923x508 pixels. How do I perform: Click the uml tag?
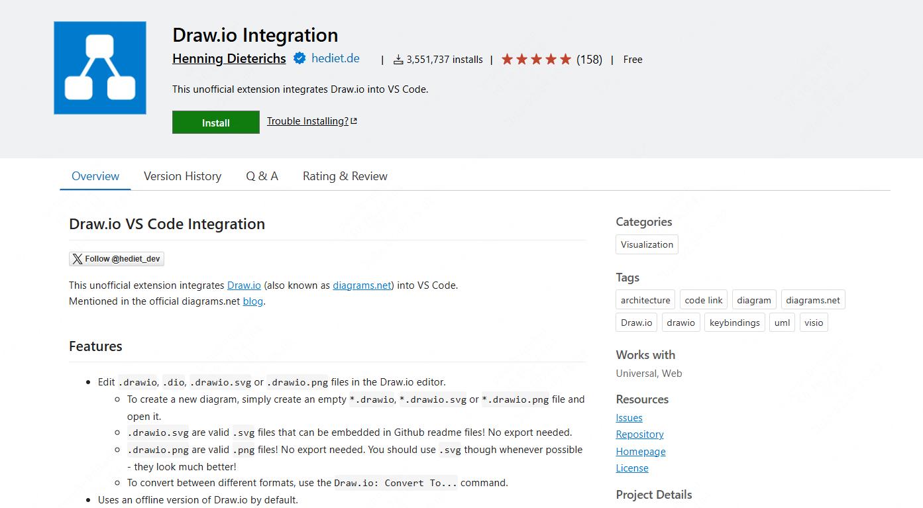pos(782,323)
